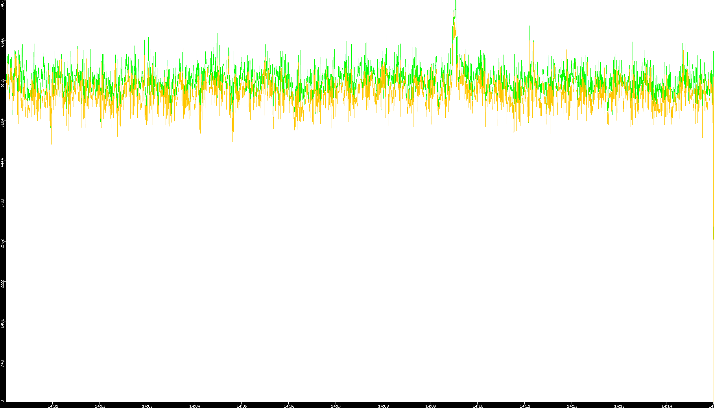
Task: Click the 14:07 time axis label
Action: (336, 406)
